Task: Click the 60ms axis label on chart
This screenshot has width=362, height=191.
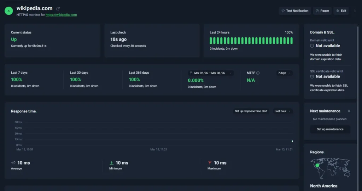Action: pos(18,122)
